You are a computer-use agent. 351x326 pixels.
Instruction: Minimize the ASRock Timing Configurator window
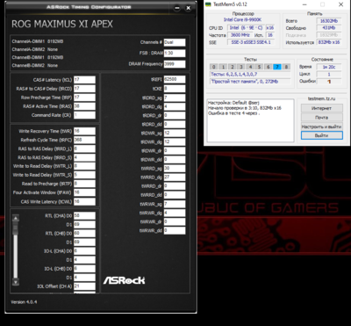(176, 8)
